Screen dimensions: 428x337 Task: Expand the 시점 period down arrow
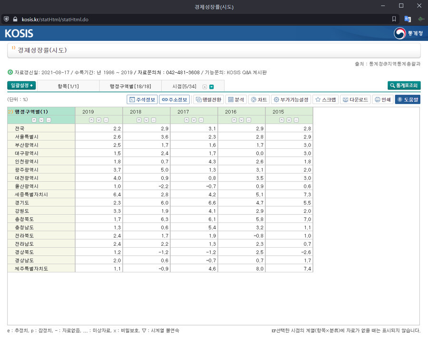[212, 87]
